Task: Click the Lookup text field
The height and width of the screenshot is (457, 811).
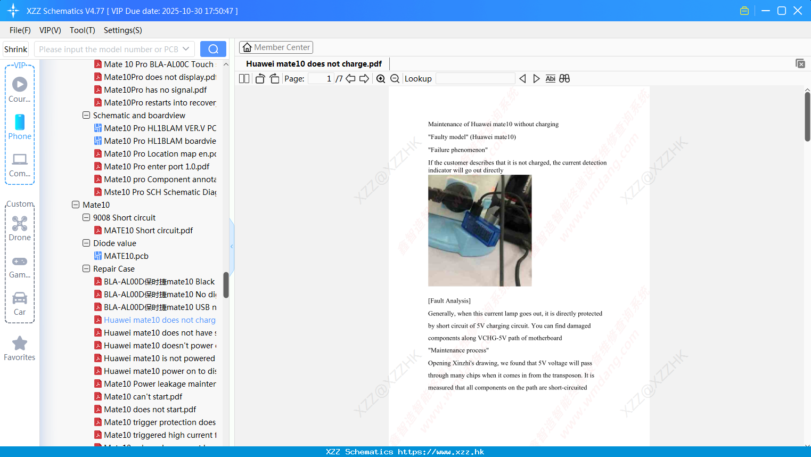Action: coord(475,79)
